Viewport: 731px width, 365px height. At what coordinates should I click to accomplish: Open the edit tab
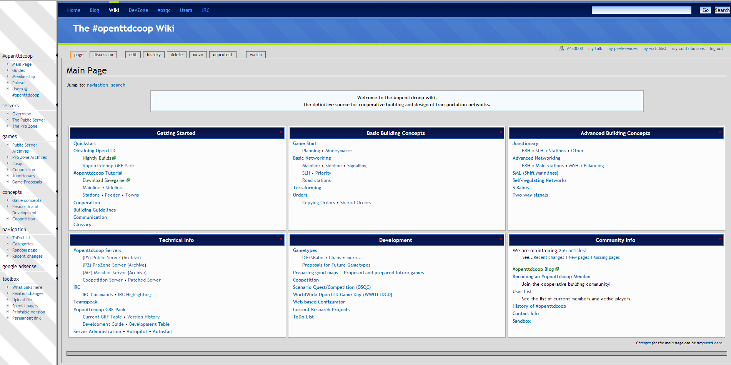pyautogui.click(x=133, y=55)
